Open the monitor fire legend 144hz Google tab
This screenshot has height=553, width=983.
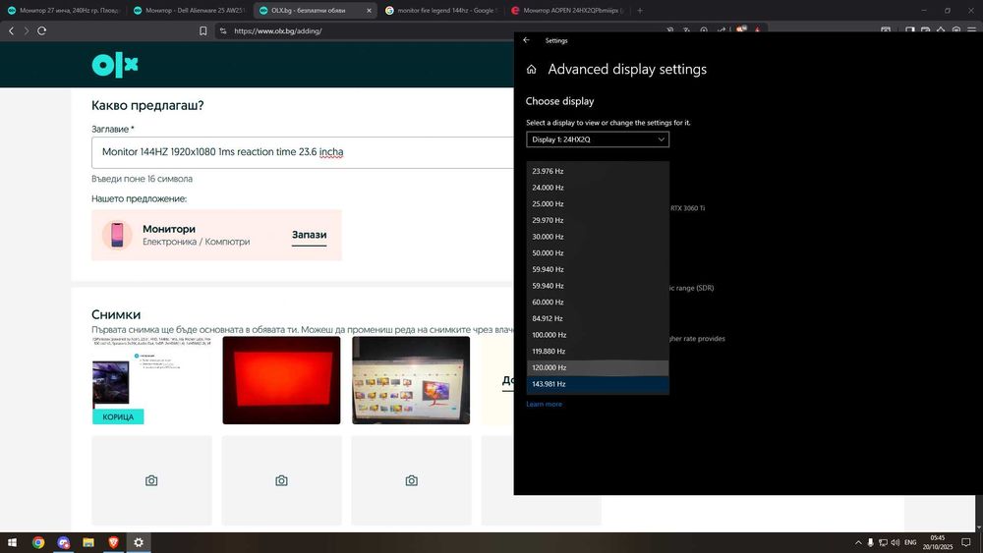coord(441,11)
